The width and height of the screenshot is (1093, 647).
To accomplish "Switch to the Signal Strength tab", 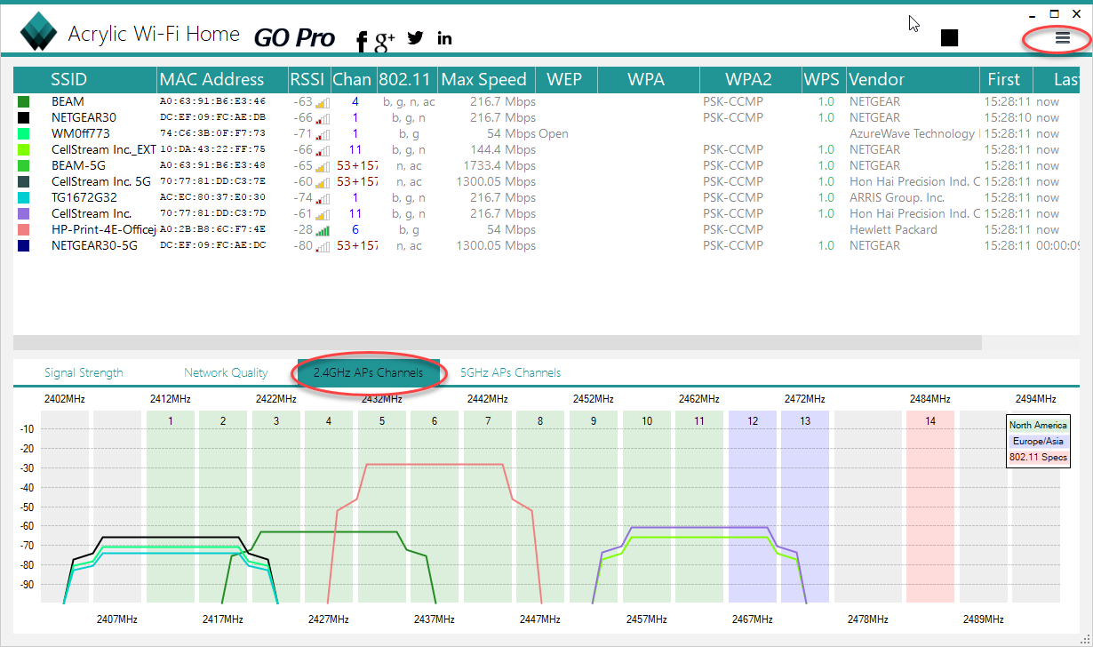I will 84,372.
